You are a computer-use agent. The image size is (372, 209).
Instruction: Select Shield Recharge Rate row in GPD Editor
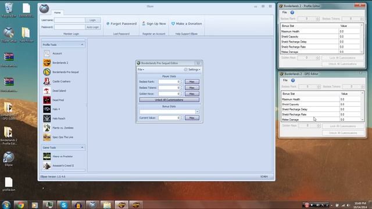coord(321,114)
